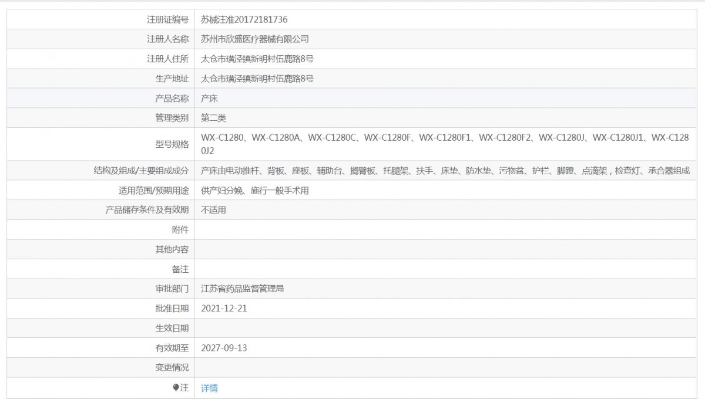Click the address value beside 注册人住所
The width and height of the screenshot is (705, 403).
257,59
